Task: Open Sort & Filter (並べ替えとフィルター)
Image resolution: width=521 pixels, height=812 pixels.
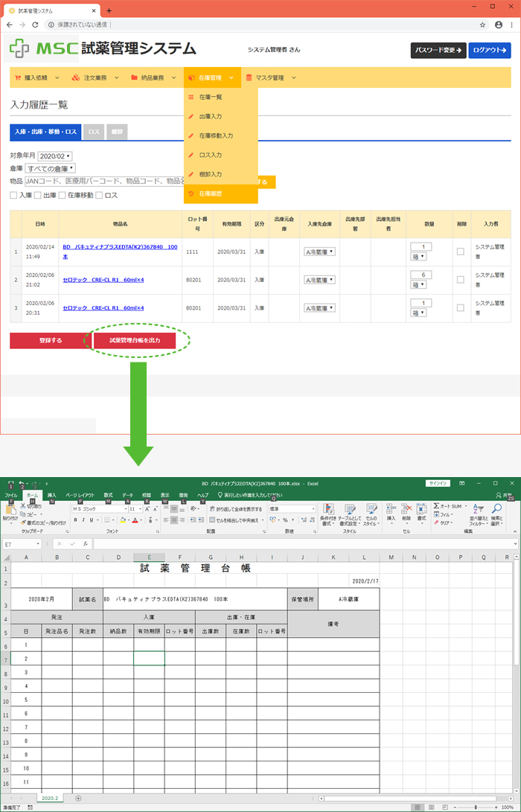Action: [479, 515]
